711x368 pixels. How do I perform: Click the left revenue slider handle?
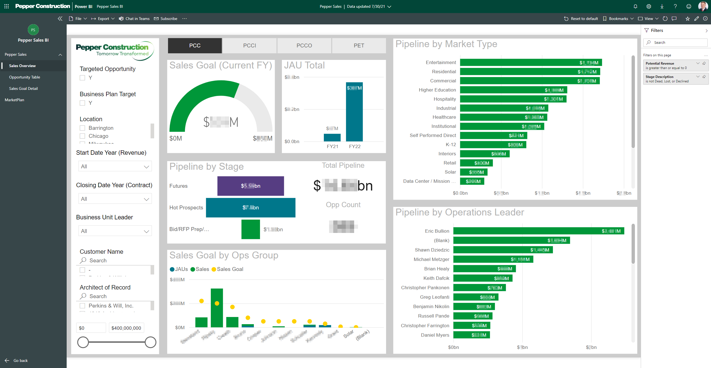(83, 342)
